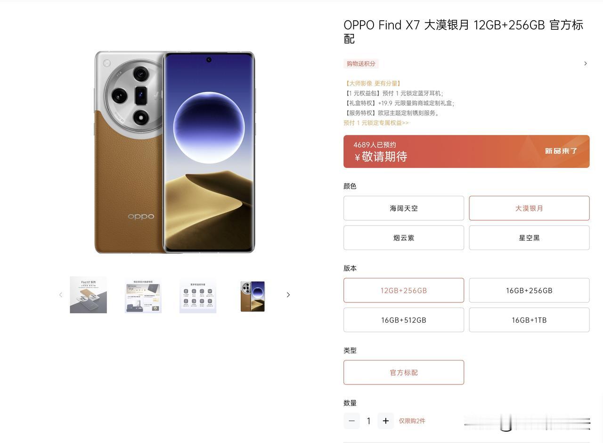Show previous thumbnails with left arrow
Screen dimensions: 603x443
[61, 295]
